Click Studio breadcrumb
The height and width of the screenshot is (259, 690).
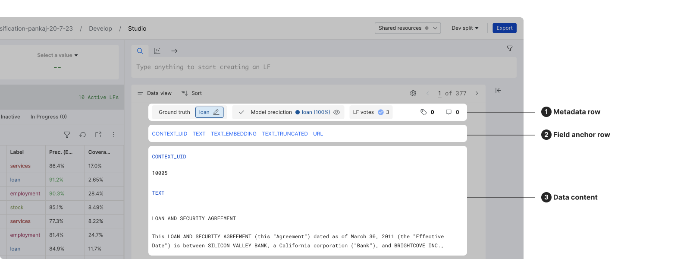click(x=137, y=28)
